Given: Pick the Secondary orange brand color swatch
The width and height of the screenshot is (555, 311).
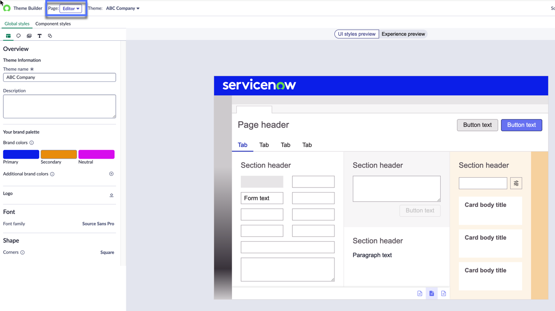Looking at the screenshot, I should (x=59, y=154).
